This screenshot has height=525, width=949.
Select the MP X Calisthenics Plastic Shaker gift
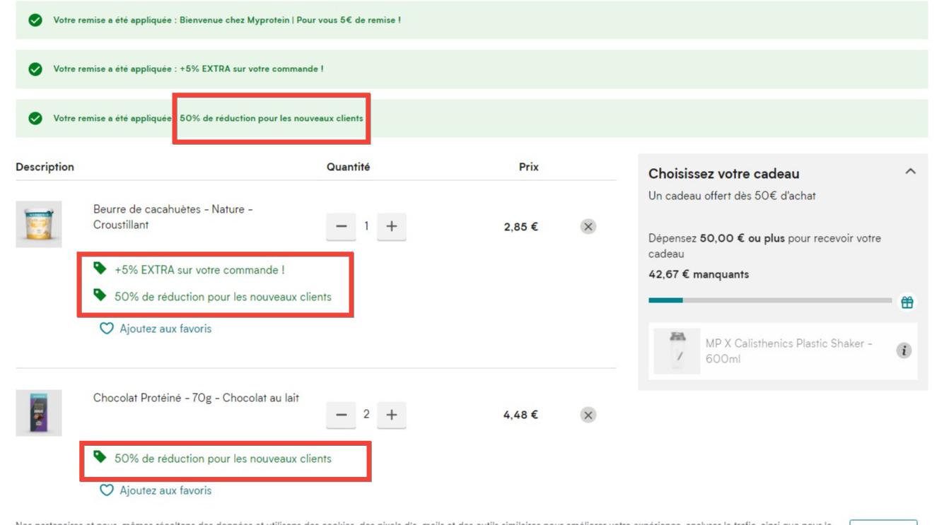pyautogui.click(x=788, y=351)
